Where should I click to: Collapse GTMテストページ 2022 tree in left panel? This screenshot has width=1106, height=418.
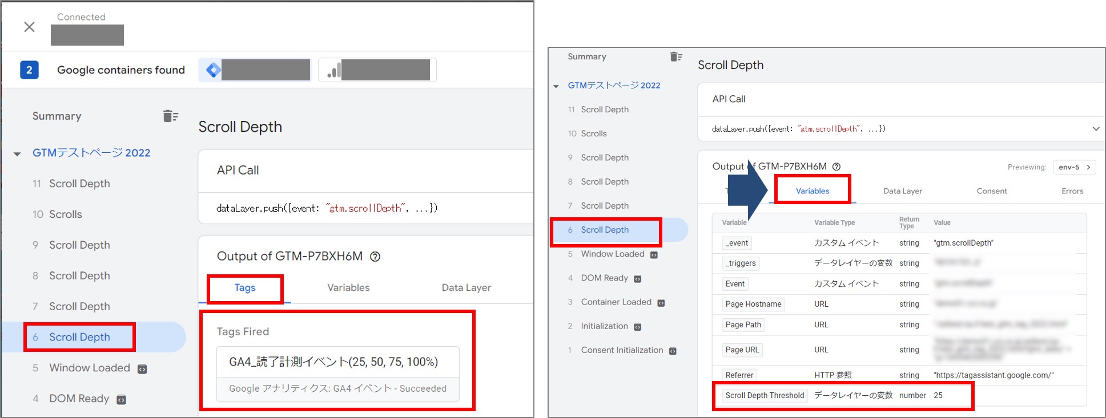[17, 153]
